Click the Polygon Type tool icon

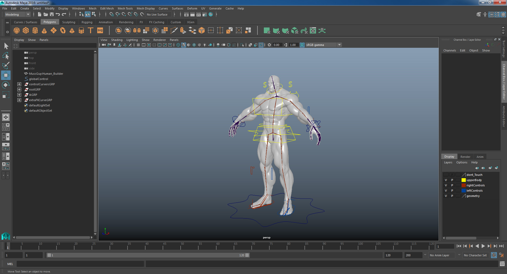91,30
